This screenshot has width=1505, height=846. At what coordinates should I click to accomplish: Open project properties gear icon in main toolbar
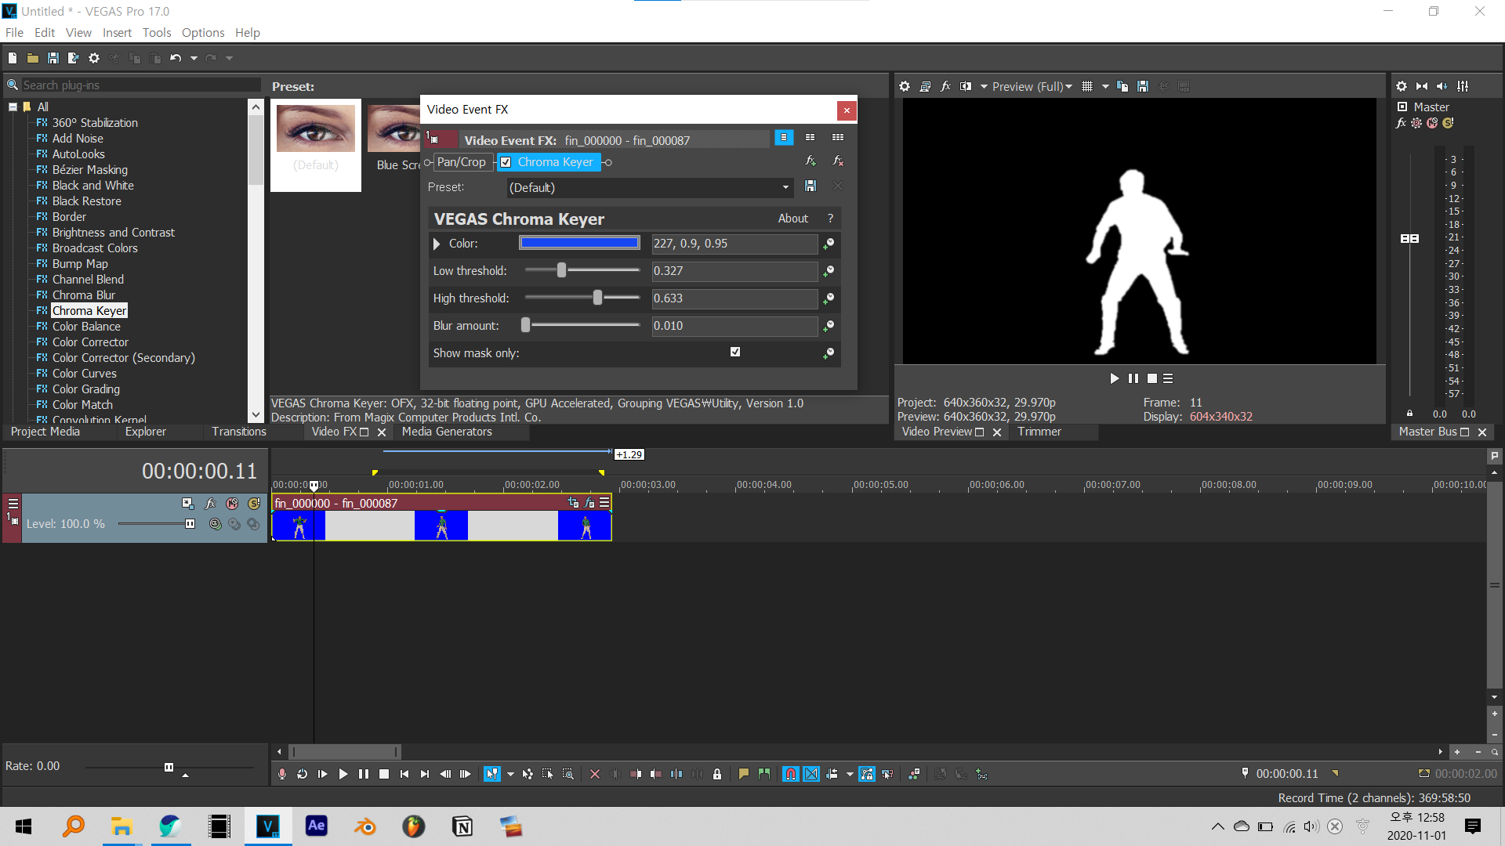point(94,58)
